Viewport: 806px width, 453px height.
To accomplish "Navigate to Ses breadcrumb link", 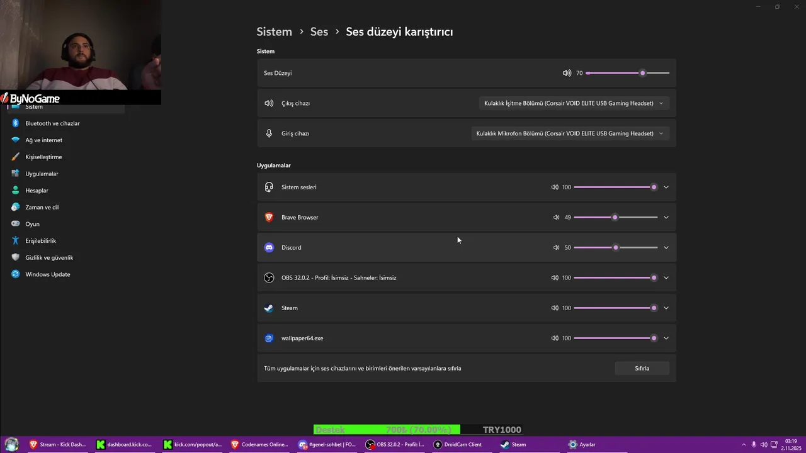I will click(x=319, y=31).
